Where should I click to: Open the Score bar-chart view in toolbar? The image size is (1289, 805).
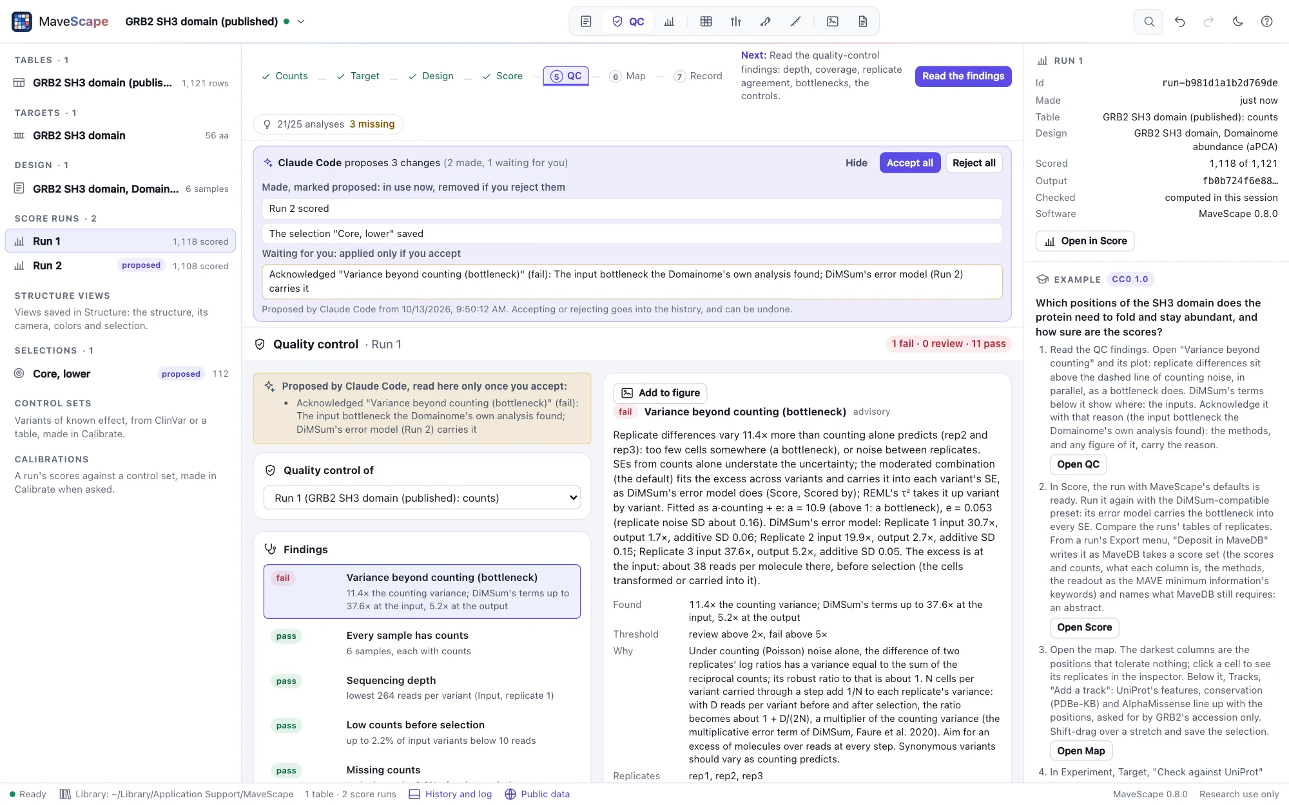(669, 21)
